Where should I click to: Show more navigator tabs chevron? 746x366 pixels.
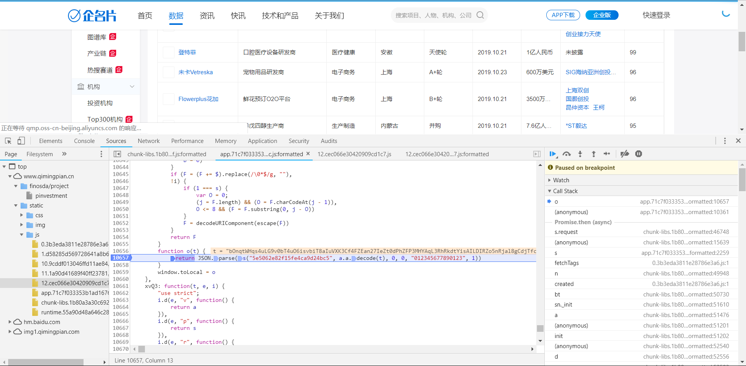pyautogui.click(x=64, y=154)
